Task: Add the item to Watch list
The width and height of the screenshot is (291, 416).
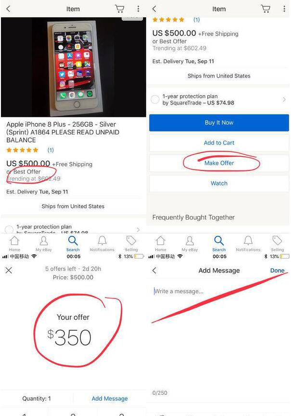Action: (219, 183)
